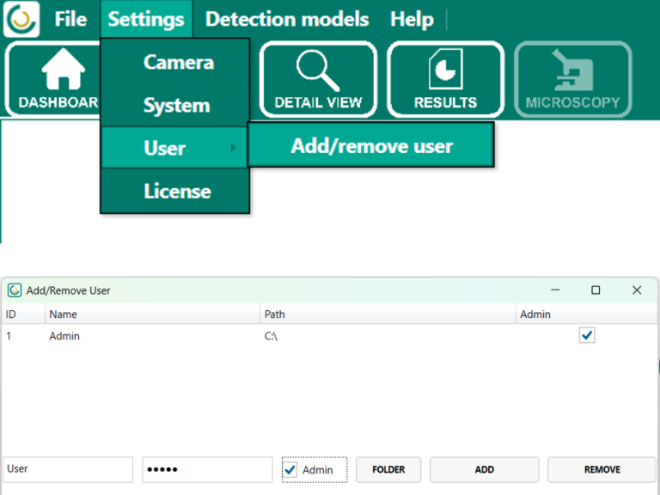Screen dimensions: 660x495
Task: Open the Detection models menu
Action: 287,19
